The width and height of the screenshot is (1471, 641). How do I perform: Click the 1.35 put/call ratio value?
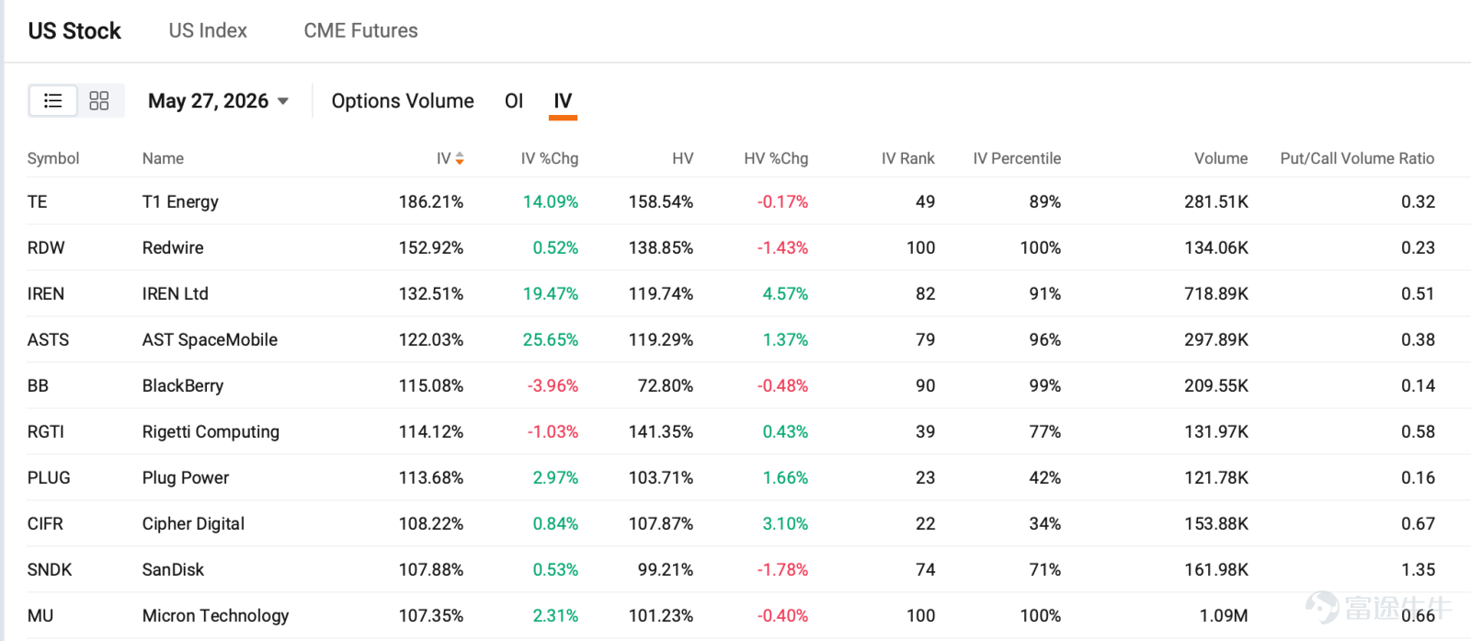[1418, 569]
